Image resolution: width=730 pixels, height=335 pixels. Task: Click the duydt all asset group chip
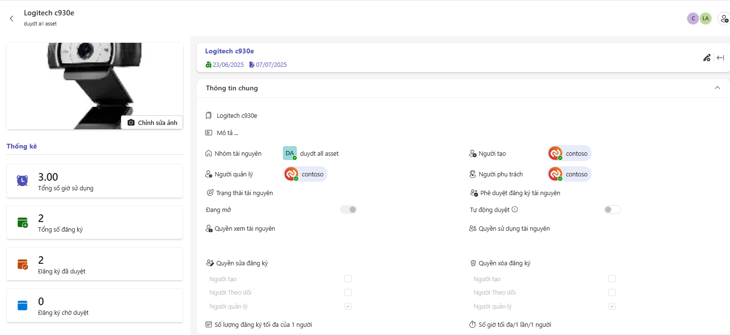[x=311, y=153]
